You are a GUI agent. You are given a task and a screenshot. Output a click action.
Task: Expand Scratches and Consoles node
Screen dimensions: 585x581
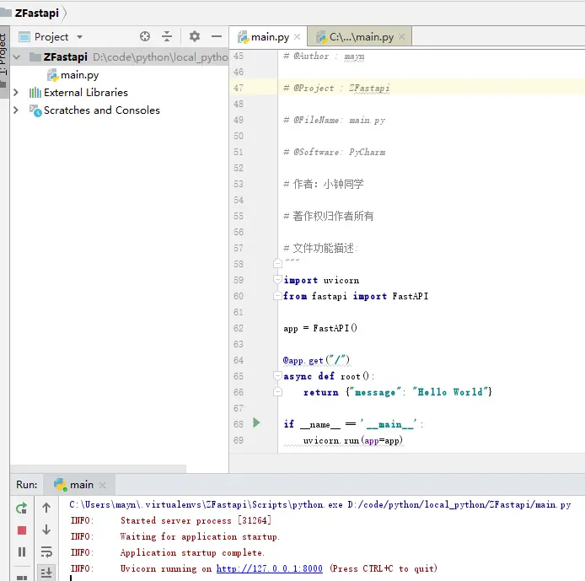[16, 110]
